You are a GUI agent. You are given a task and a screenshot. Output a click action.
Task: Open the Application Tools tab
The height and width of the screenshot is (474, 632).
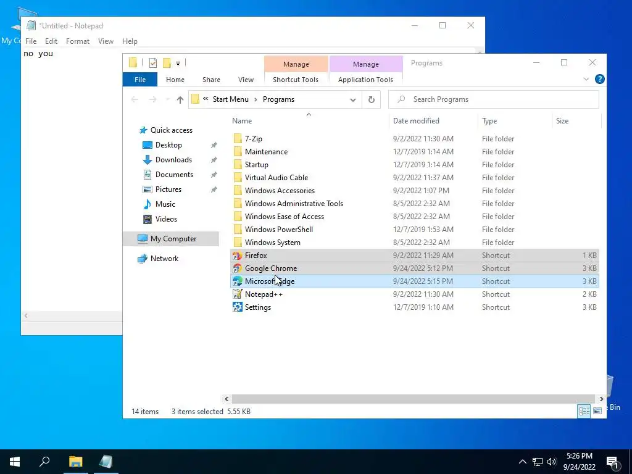point(365,80)
